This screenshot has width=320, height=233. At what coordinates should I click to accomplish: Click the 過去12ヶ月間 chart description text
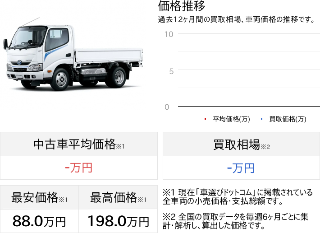click(237, 19)
